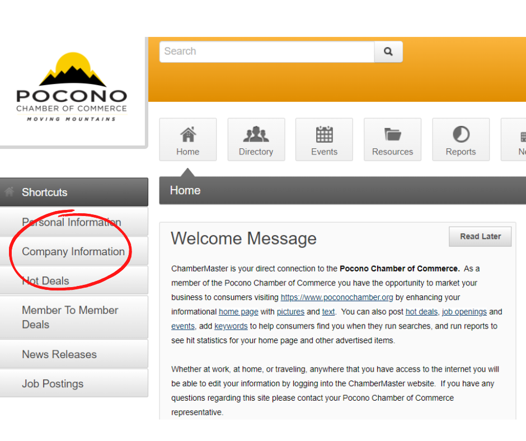Type in the Search field
The image size is (526, 441).
[x=267, y=52]
